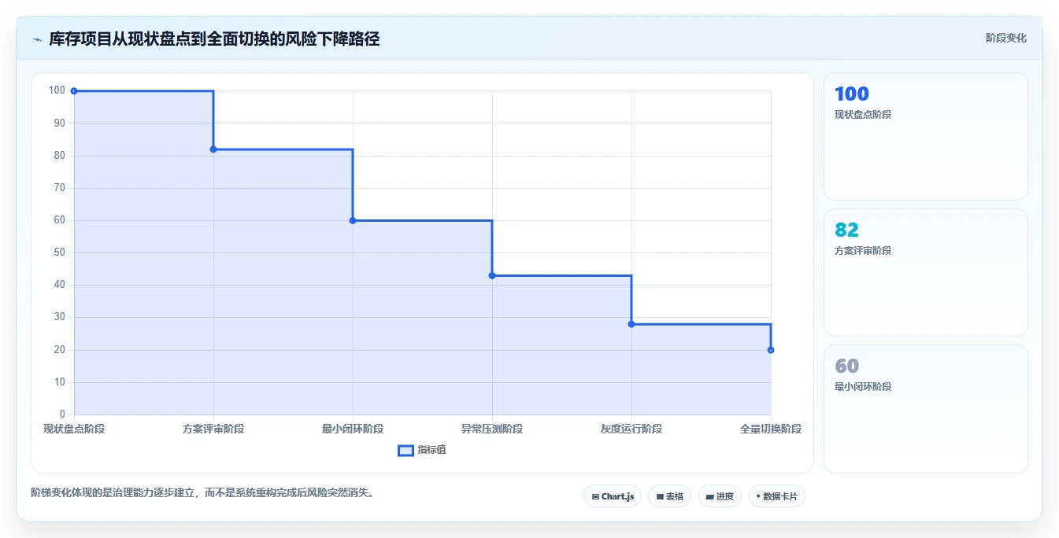Click the x-axis label 方案评审阶段

point(213,429)
